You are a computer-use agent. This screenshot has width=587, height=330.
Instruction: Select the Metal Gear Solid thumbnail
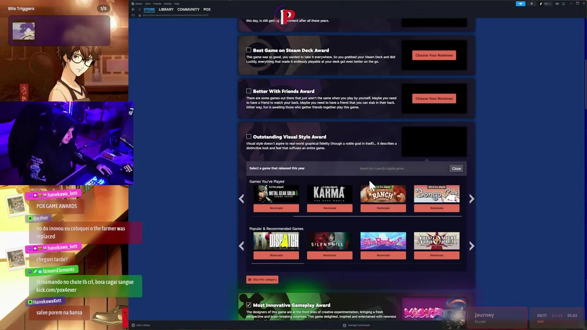[x=276, y=194]
